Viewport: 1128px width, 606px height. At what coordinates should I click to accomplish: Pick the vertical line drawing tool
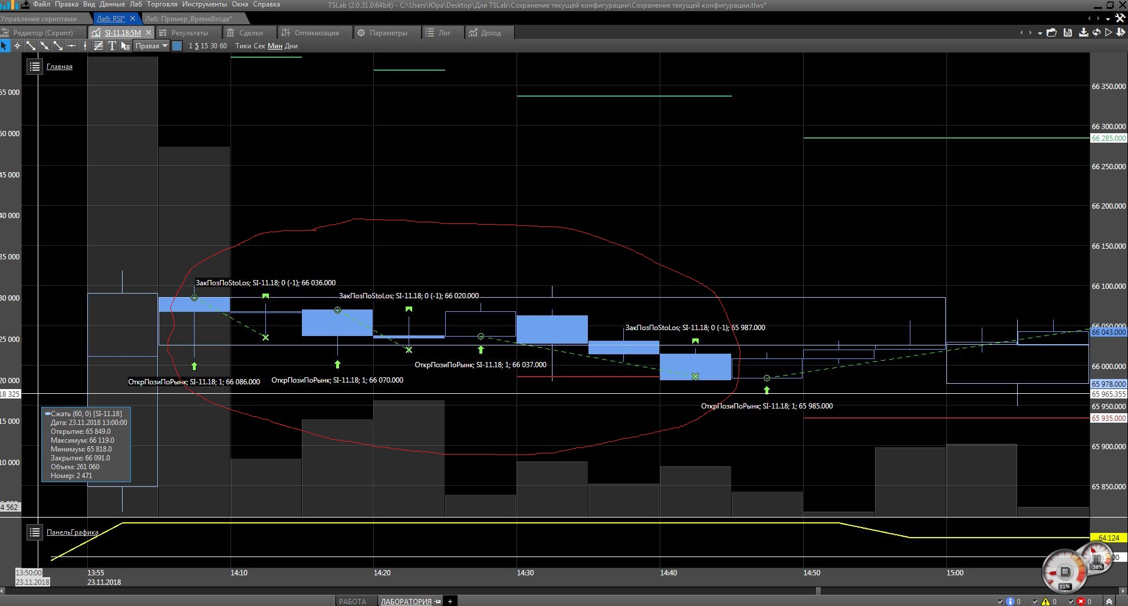coord(85,46)
